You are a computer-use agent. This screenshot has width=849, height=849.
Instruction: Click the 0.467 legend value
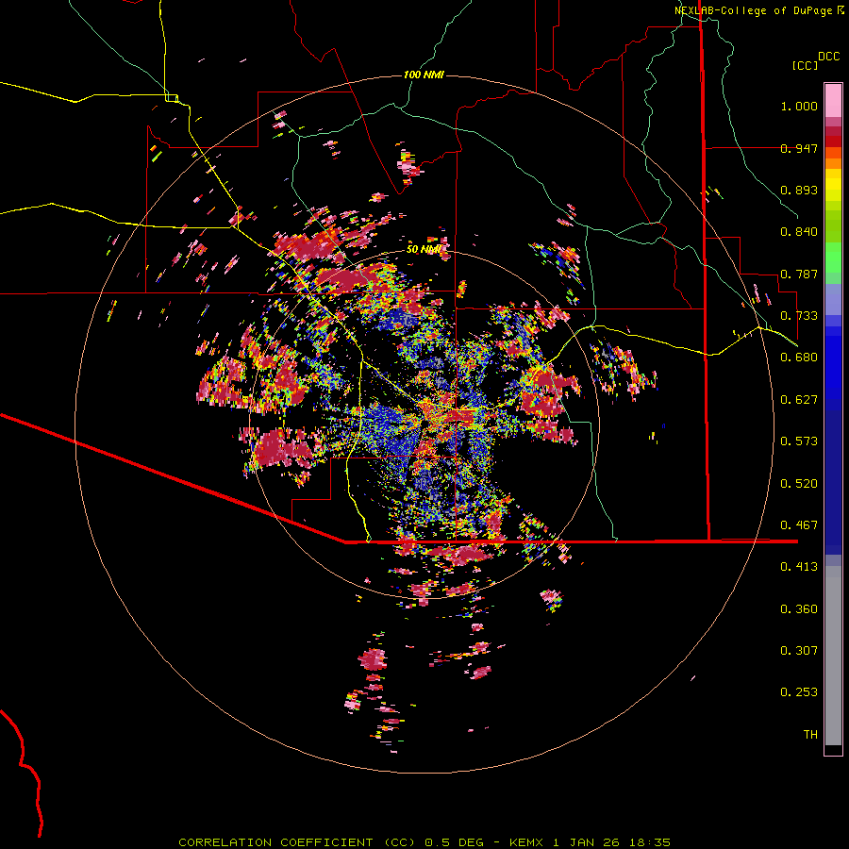click(x=799, y=525)
